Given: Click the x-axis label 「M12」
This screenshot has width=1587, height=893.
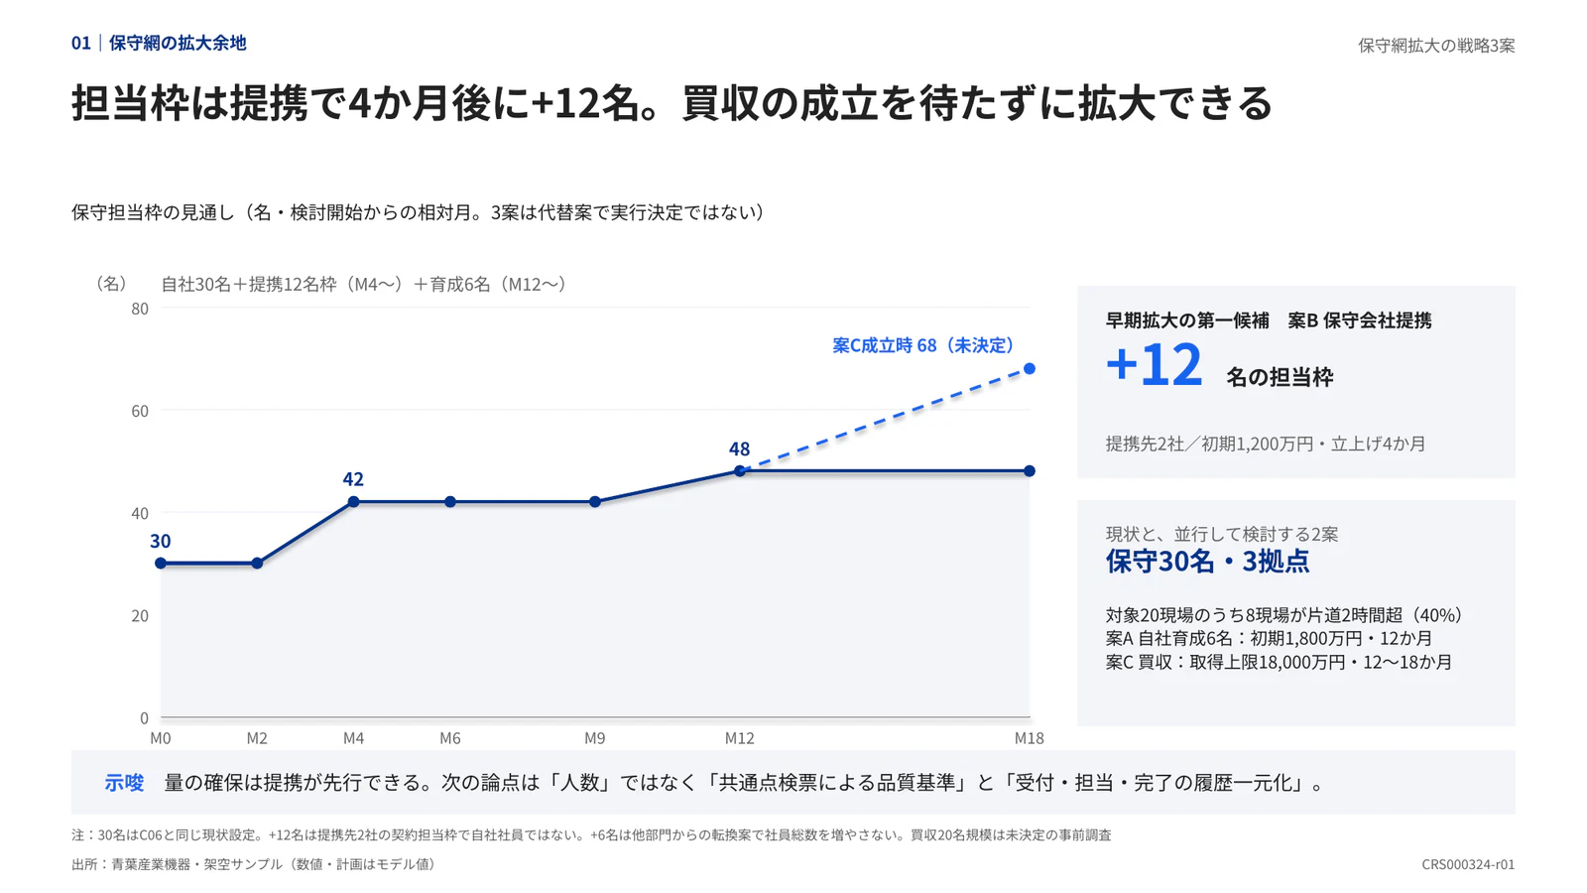Looking at the screenshot, I should tap(739, 738).
